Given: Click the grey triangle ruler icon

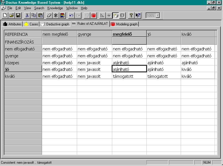Looking at the screenshot, I should pos(102,15).
